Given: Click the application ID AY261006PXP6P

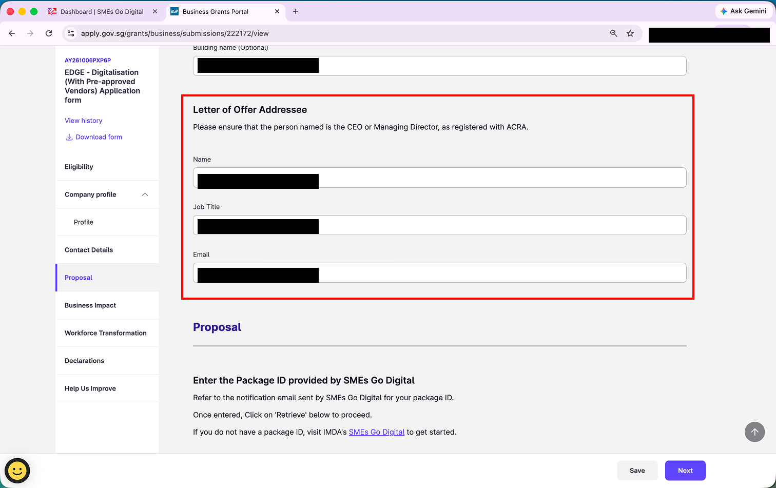Looking at the screenshot, I should tap(88, 60).
